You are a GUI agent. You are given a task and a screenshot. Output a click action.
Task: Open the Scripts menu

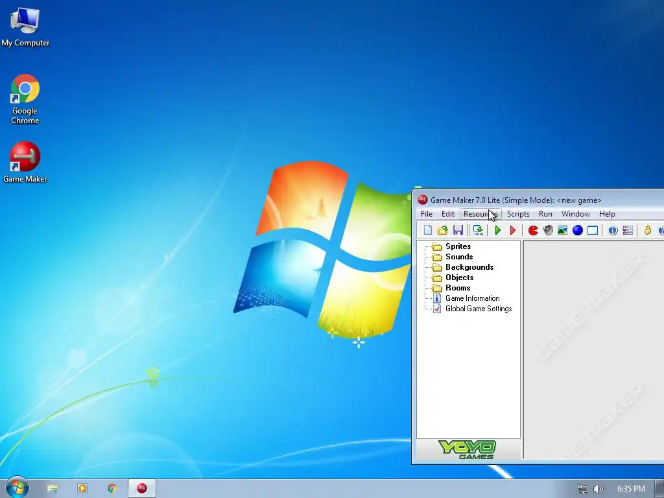pos(518,214)
